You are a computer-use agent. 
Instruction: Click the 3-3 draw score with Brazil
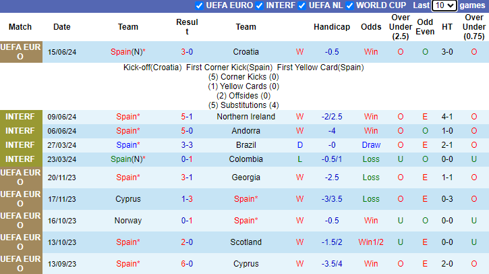point(187,145)
